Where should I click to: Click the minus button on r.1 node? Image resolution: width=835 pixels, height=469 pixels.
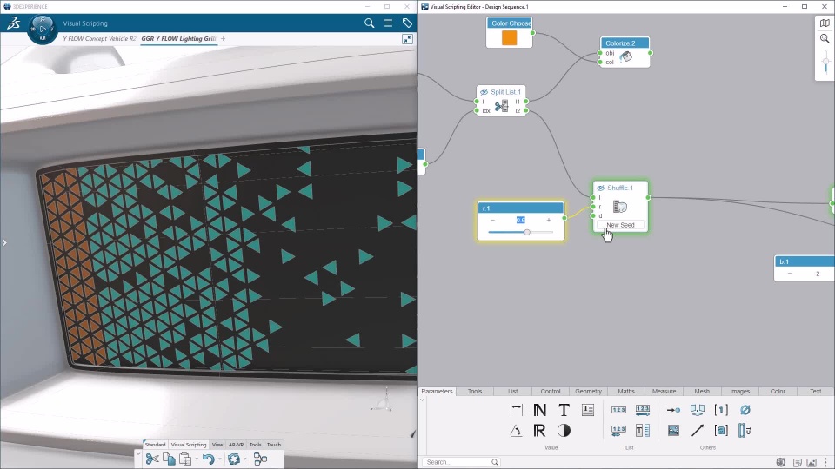coord(492,220)
